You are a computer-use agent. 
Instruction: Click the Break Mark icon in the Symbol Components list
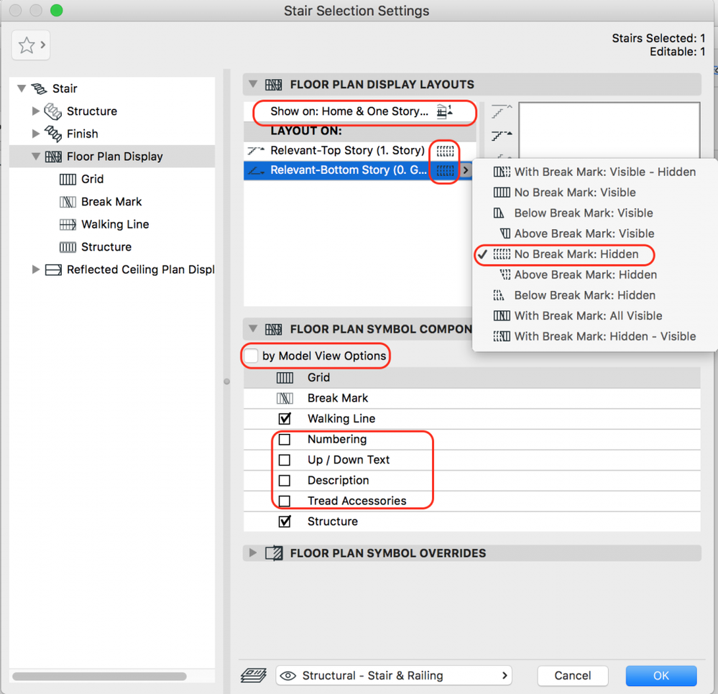285,398
